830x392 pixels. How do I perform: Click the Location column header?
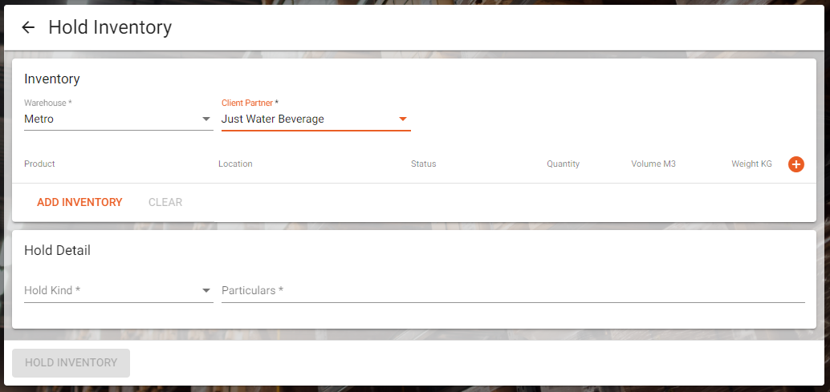click(x=235, y=164)
